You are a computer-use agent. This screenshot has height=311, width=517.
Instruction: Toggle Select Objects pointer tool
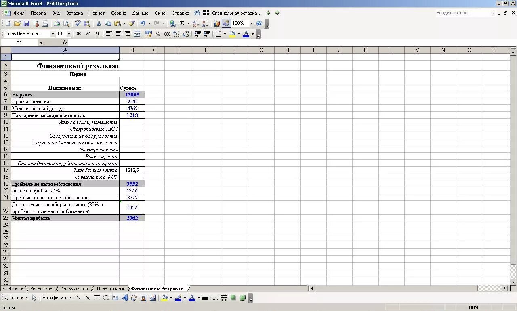[x=34, y=298]
